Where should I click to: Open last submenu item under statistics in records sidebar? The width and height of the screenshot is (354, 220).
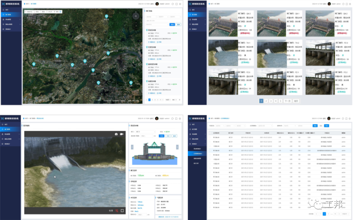point(197,163)
